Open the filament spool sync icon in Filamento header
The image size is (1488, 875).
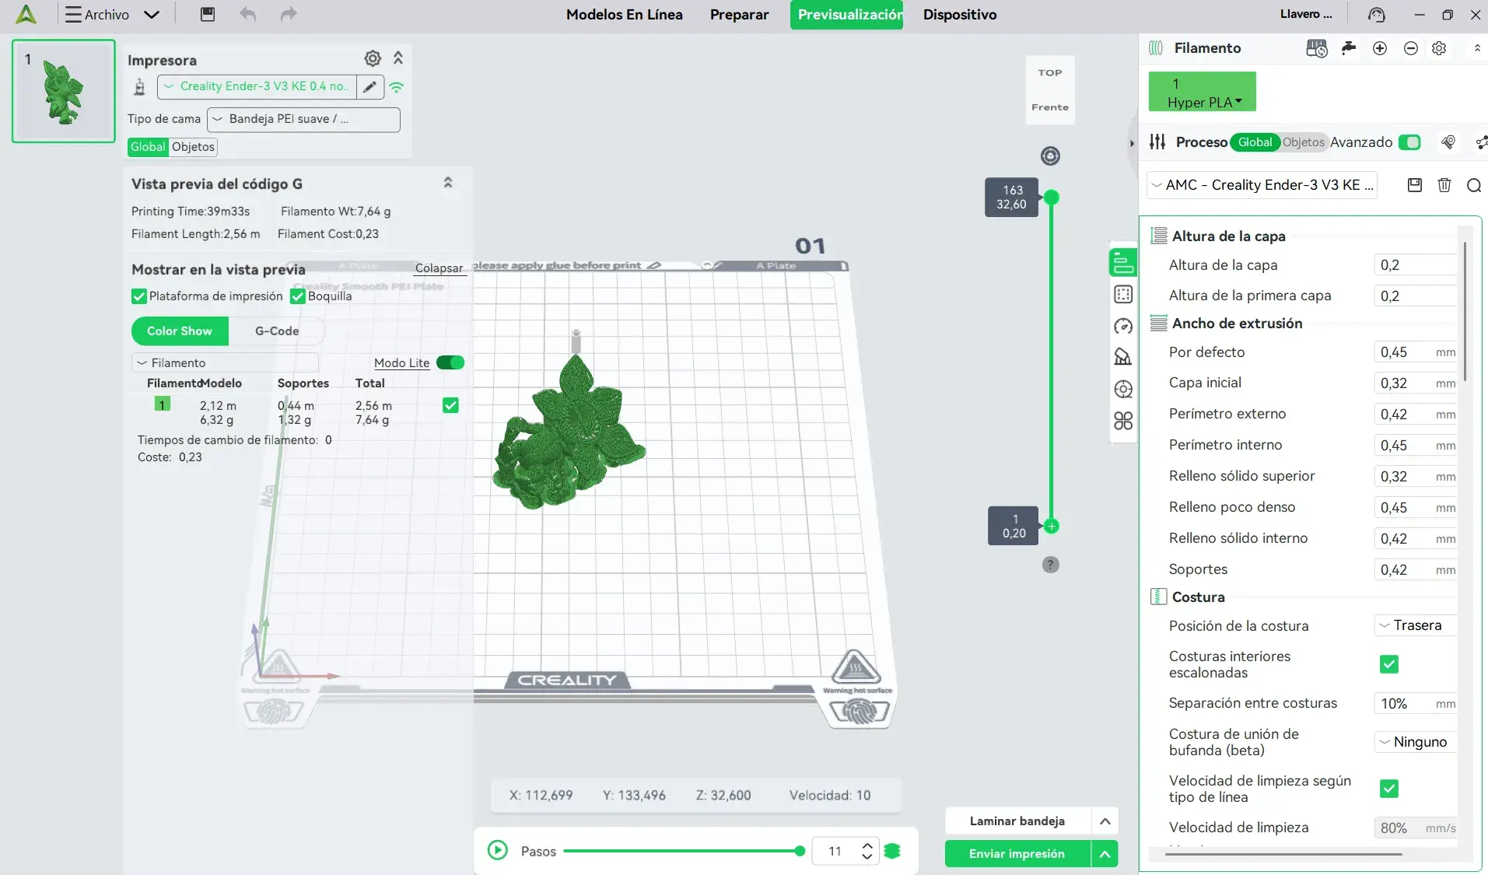1316,48
